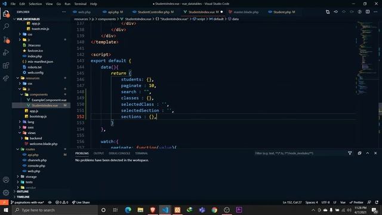Switch to the StudentController.php tab
Image resolution: width=382 pixels, height=215 pixels.
point(154,12)
